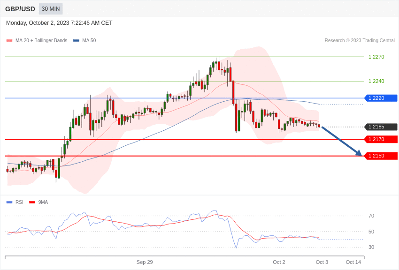Click the red 1.2150 support price tag

[x=381, y=156]
